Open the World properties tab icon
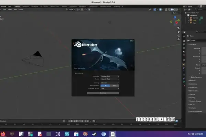206x137 pixels. [x=184, y=55]
